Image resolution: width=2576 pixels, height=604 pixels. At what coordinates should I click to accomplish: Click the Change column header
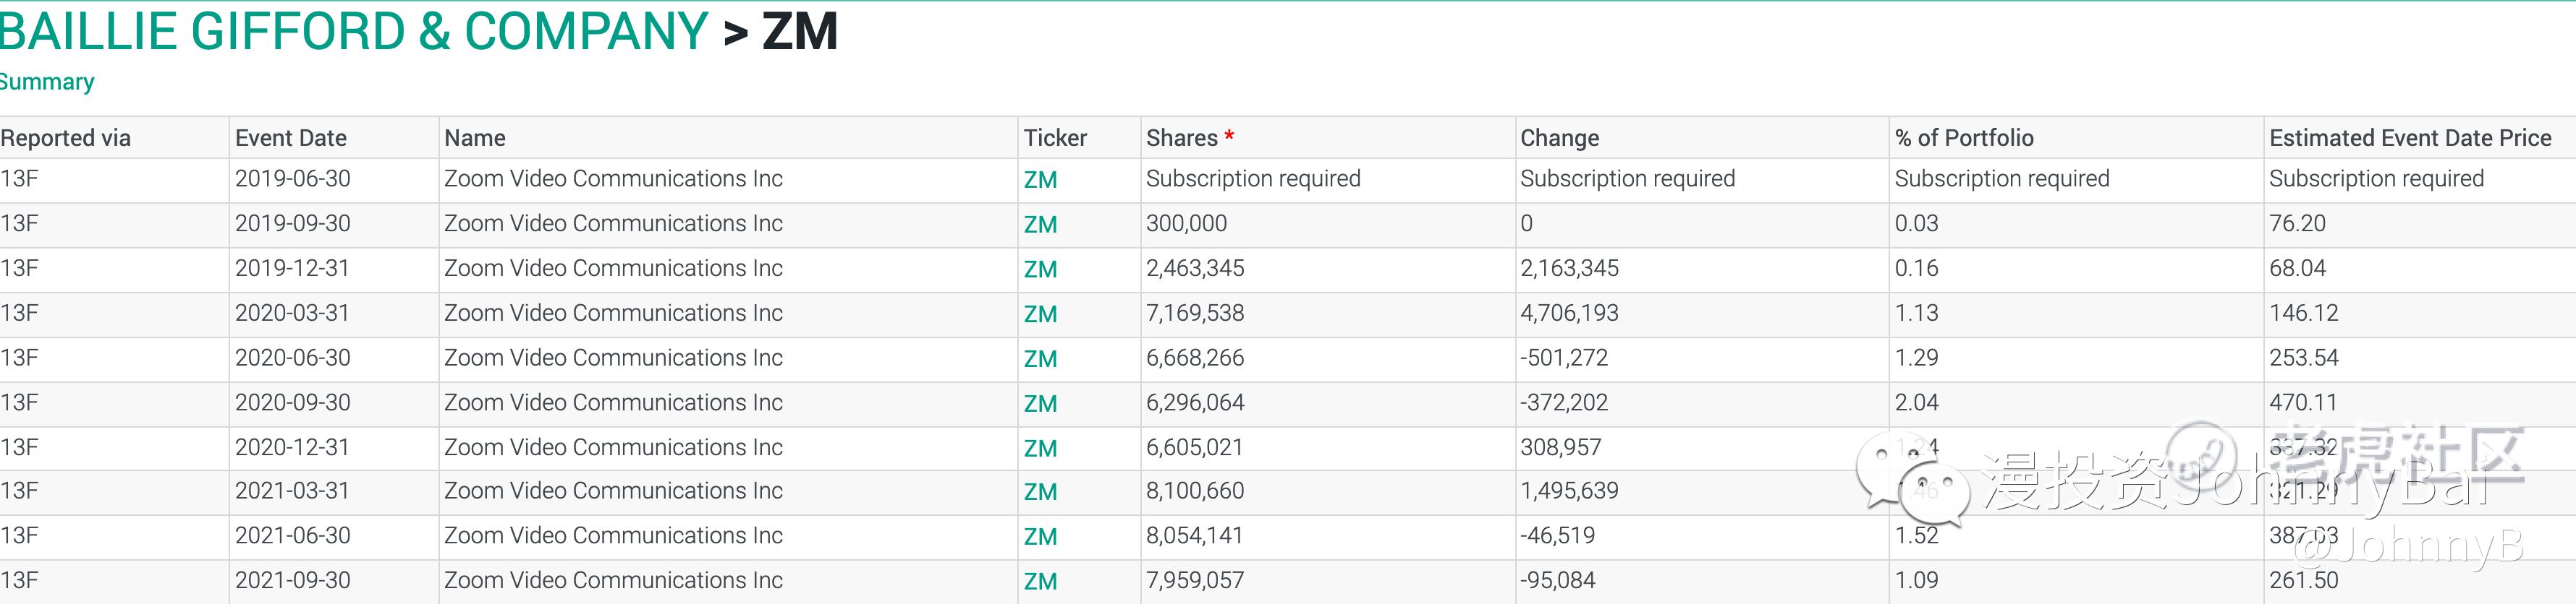point(1559,138)
